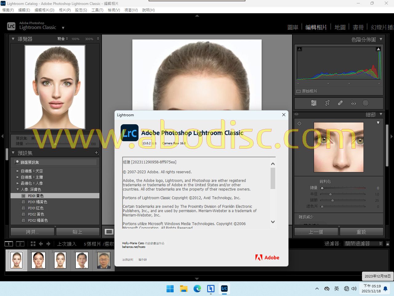Toggle the filter switch at filmstrip right end
The height and width of the screenshot is (296, 394).
coord(388,244)
